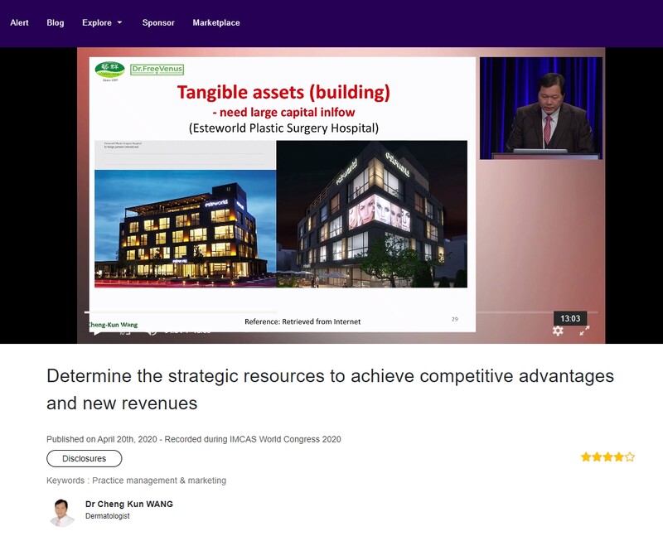
Task: Rate video with the fifth empty star
Action: pyautogui.click(x=630, y=456)
